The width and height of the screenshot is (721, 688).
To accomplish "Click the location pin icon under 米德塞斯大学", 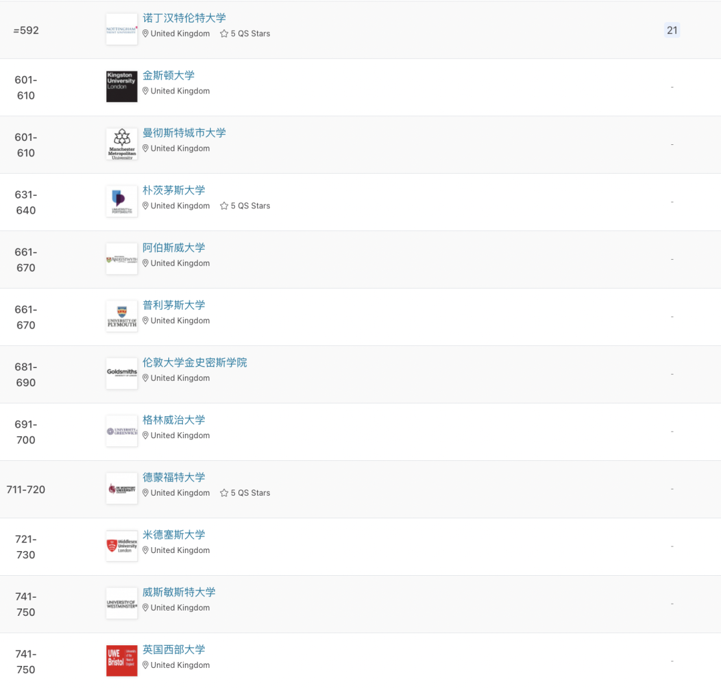I will click(x=146, y=550).
